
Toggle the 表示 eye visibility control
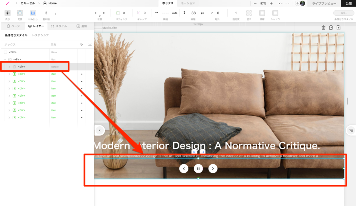click(x=8, y=13)
